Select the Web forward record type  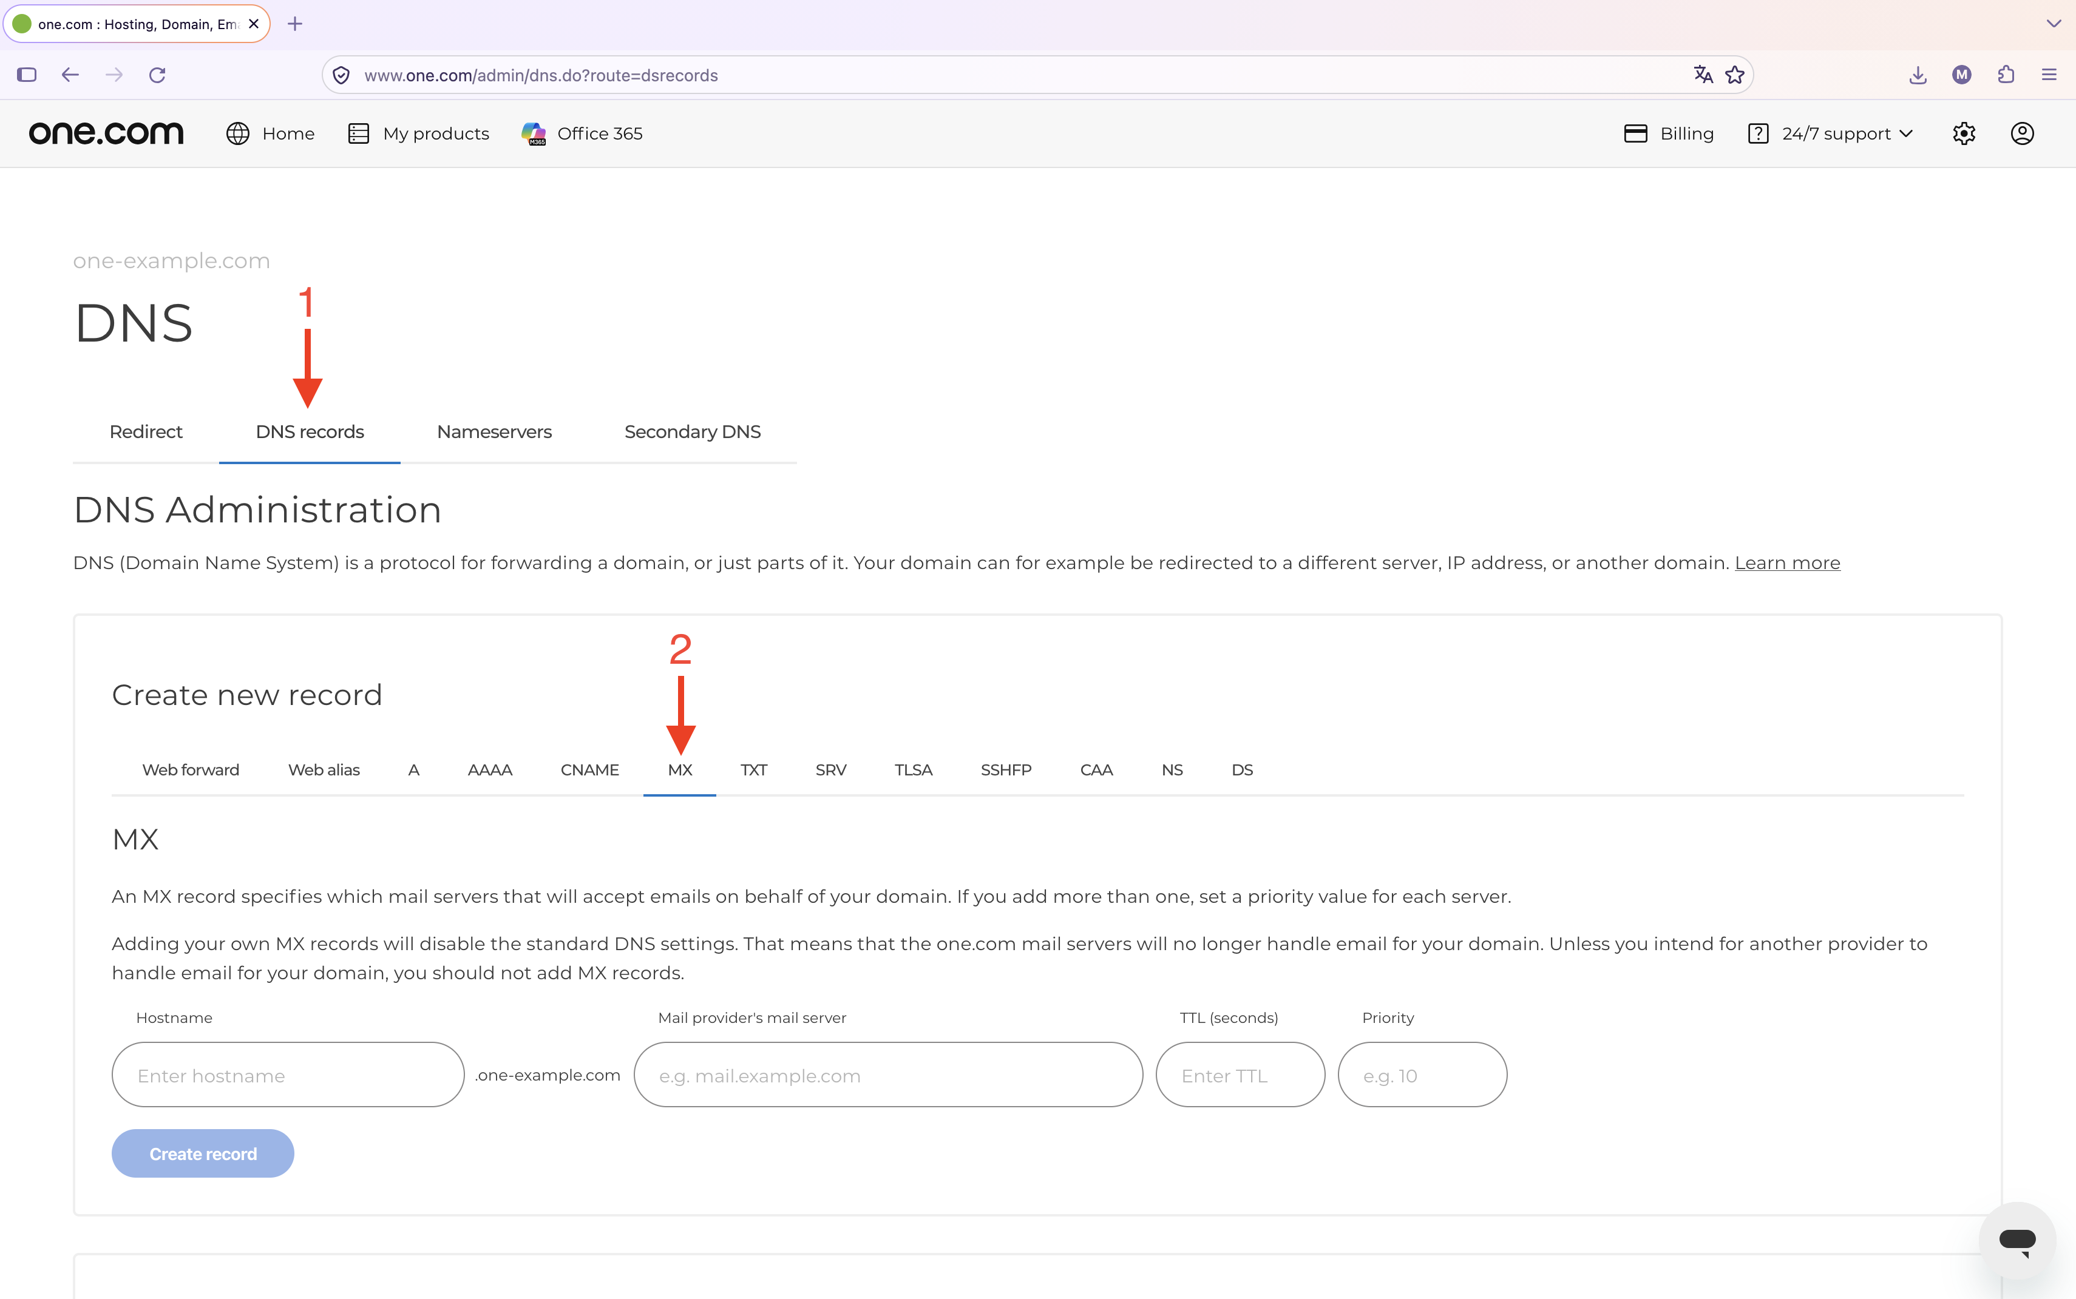[191, 770]
